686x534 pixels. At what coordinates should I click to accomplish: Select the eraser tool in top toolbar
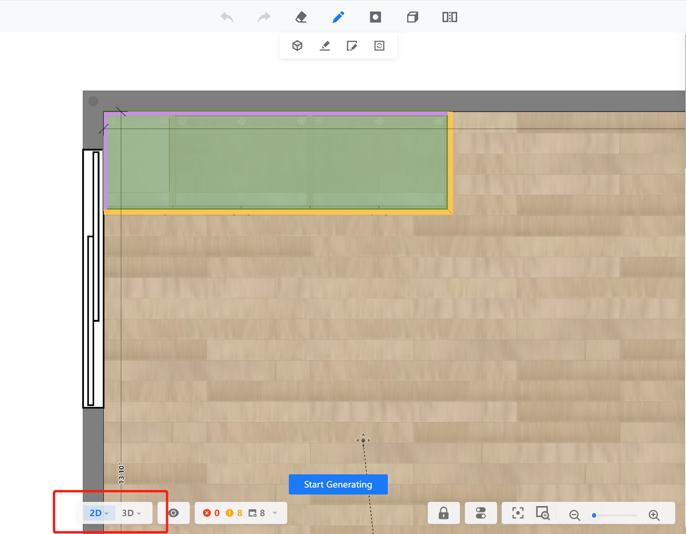(301, 17)
